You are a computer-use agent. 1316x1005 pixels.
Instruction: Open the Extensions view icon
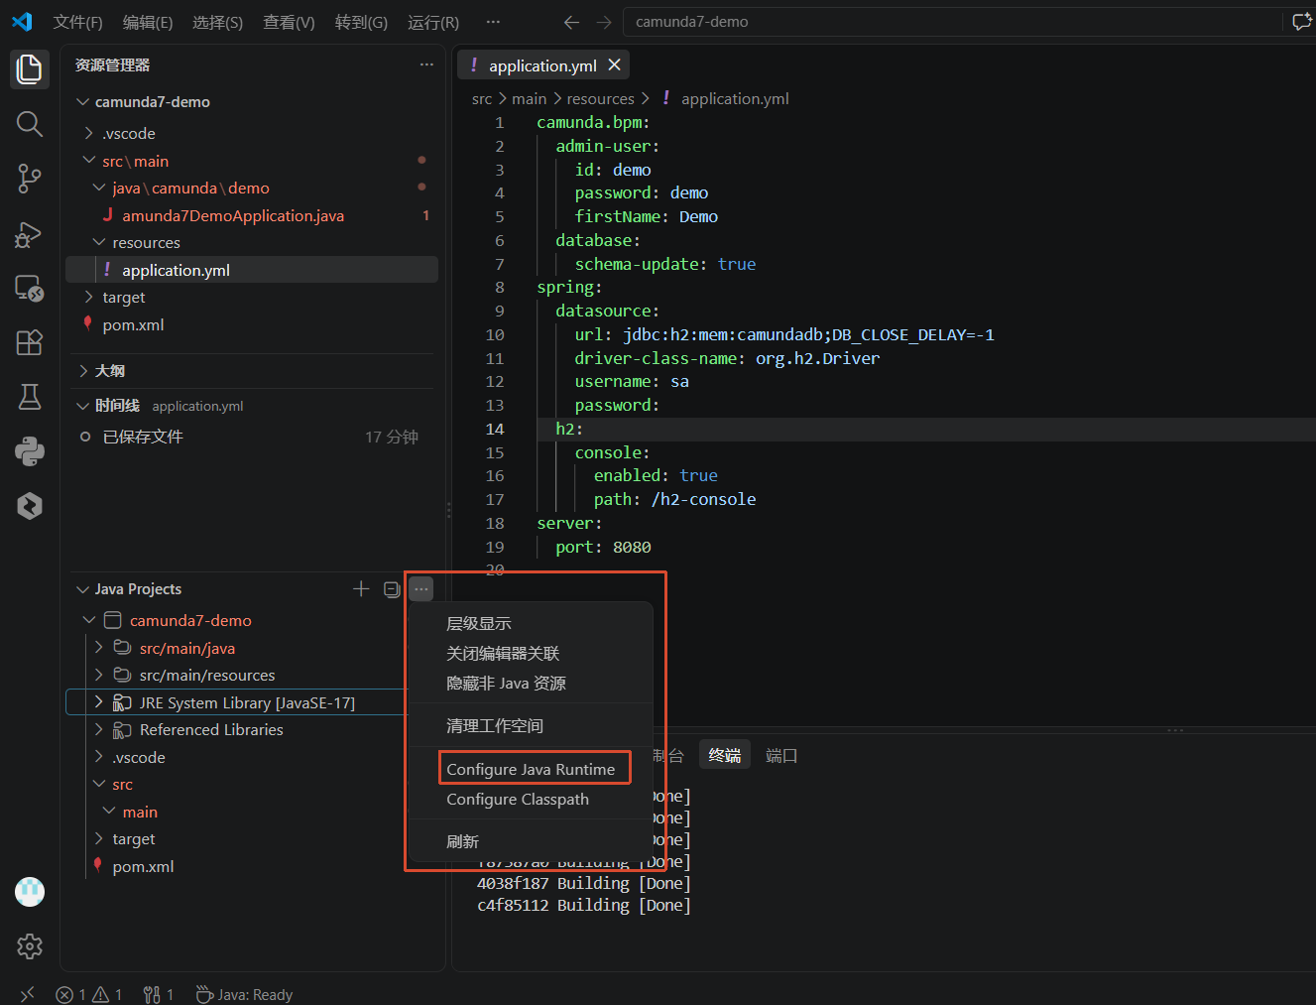30,342
